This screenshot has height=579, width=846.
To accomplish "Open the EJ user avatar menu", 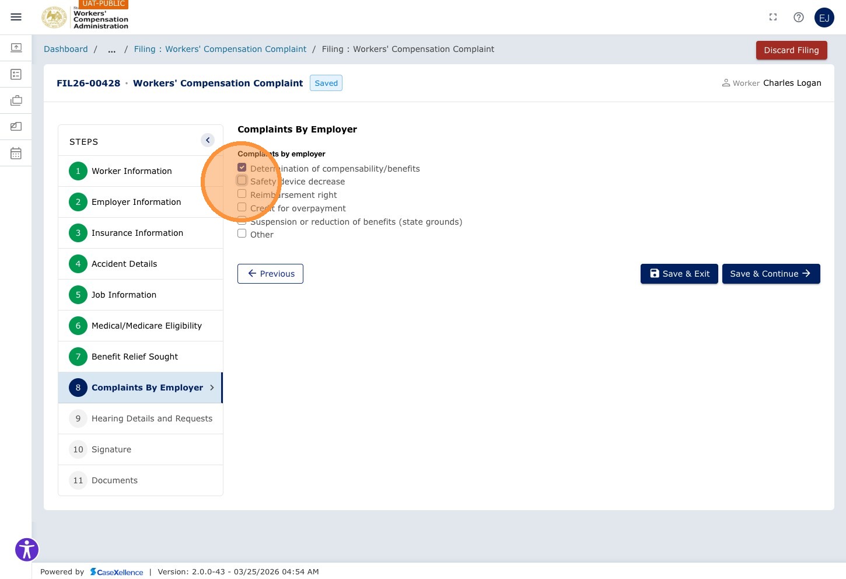I will 824,18.
